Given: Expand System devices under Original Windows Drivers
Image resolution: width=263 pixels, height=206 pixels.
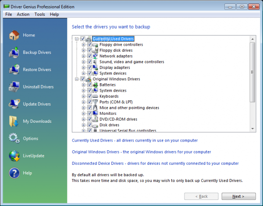Looking at the screenshot, I should [83, 90].
